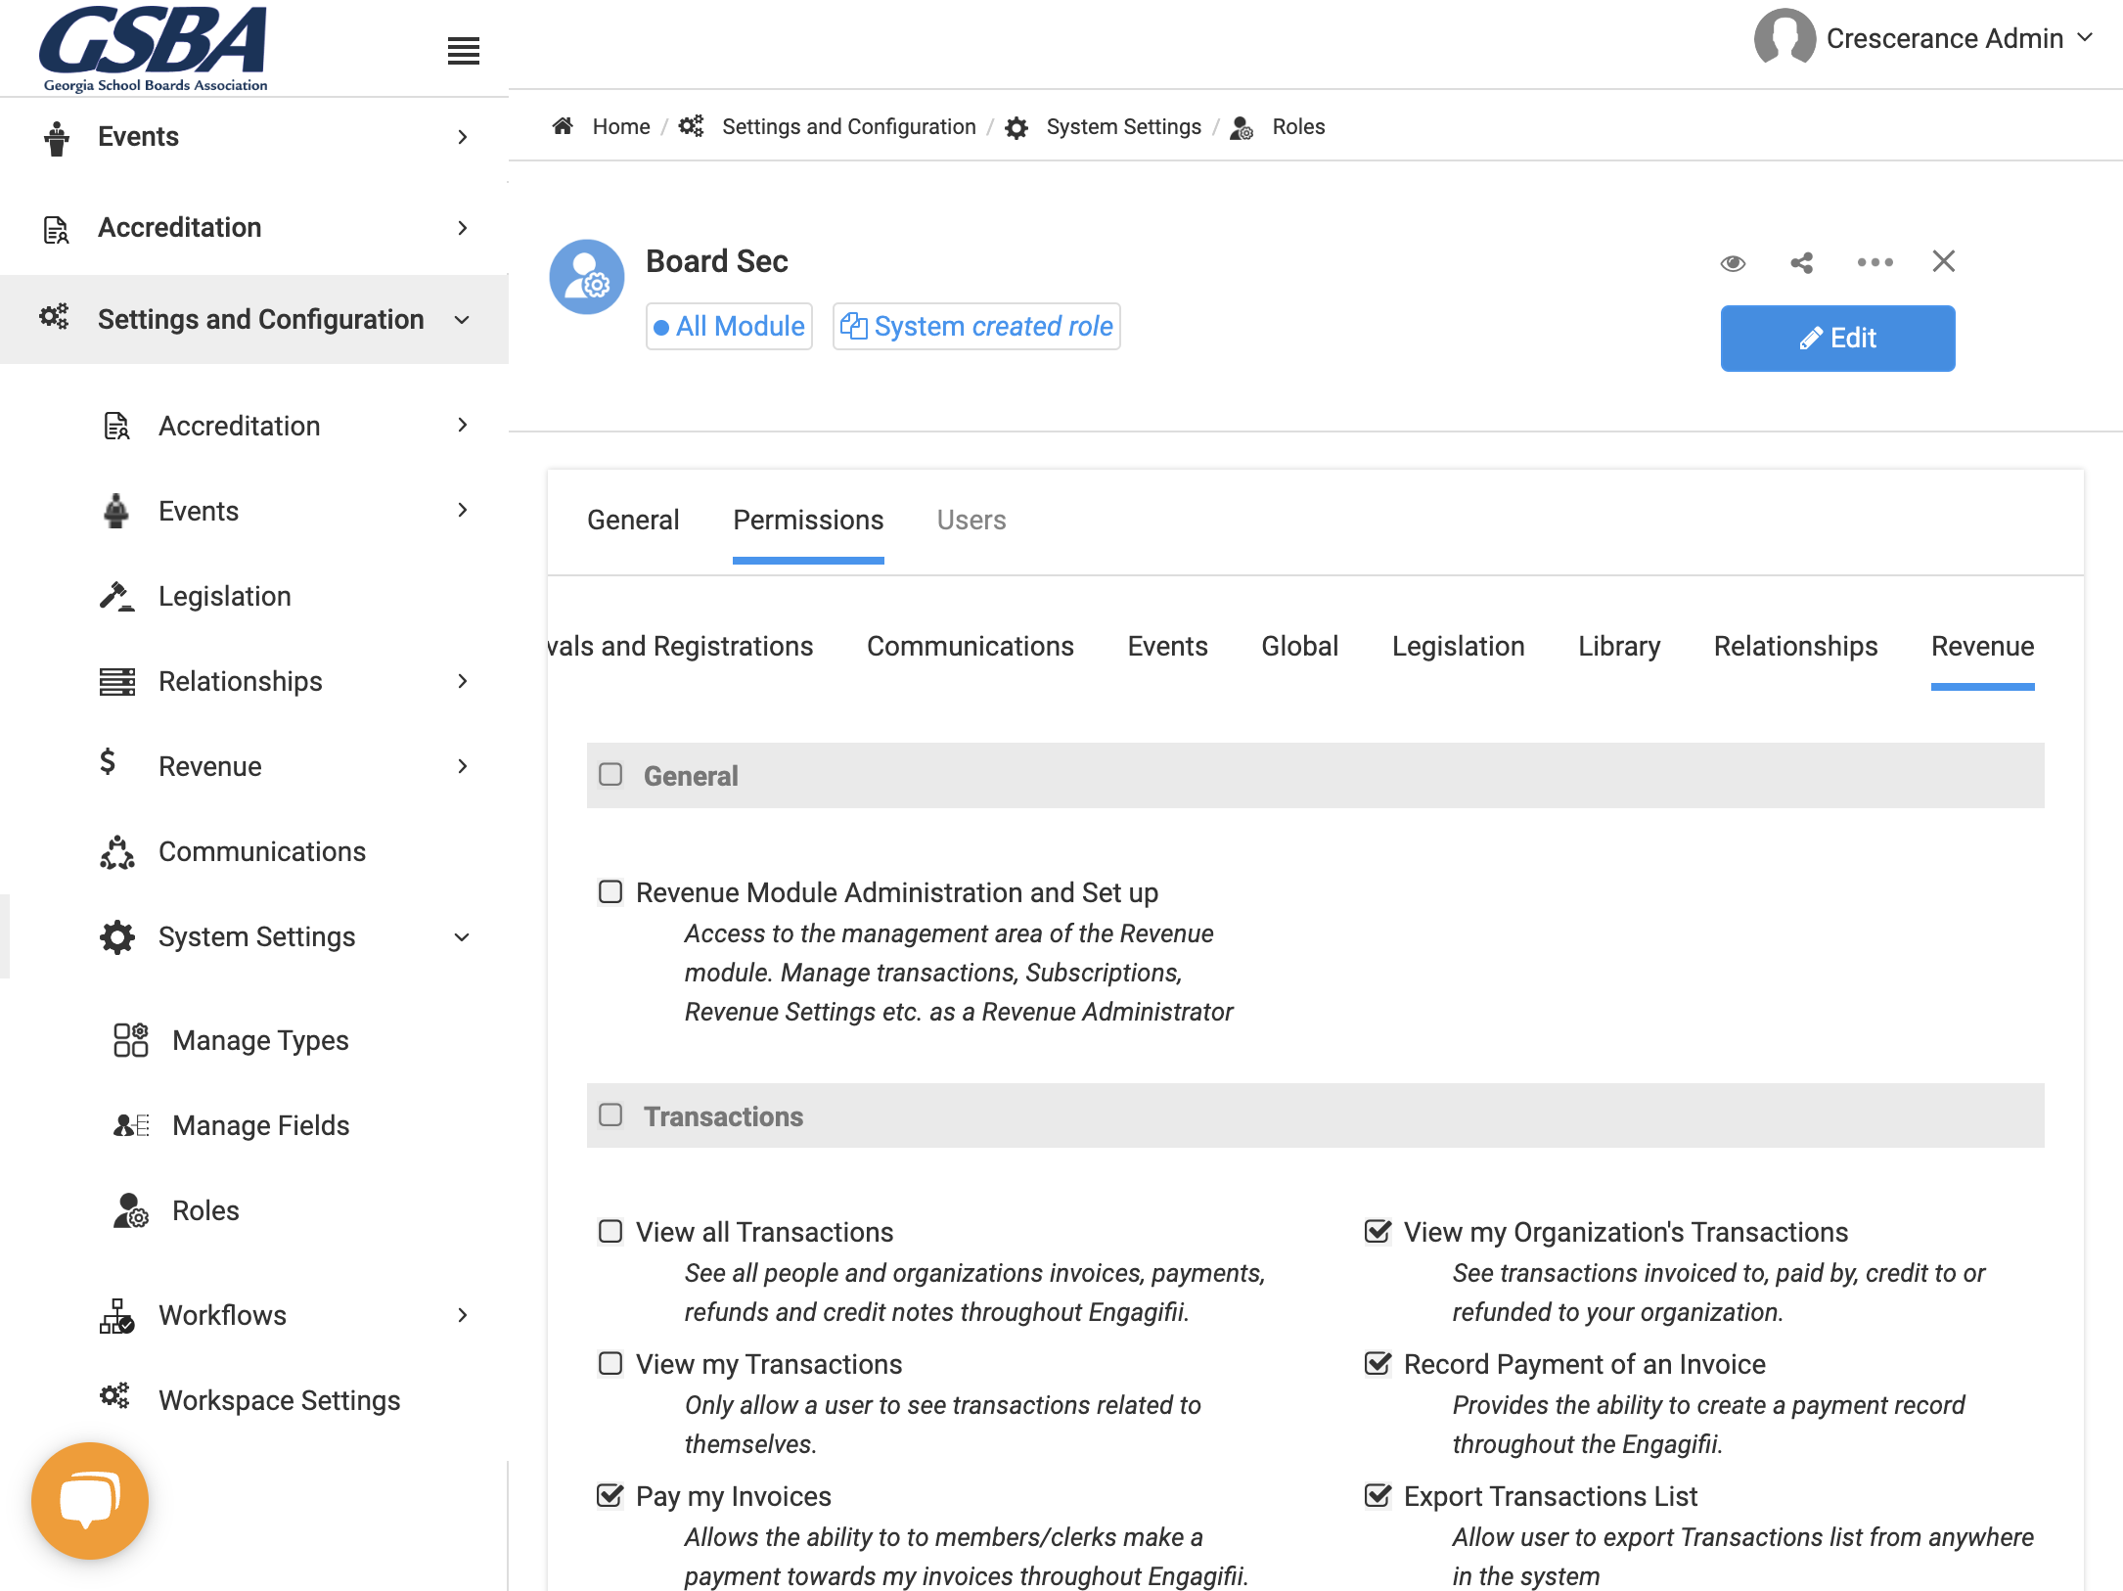
Task: Toggle the General section checkbox
Action: 610,775
